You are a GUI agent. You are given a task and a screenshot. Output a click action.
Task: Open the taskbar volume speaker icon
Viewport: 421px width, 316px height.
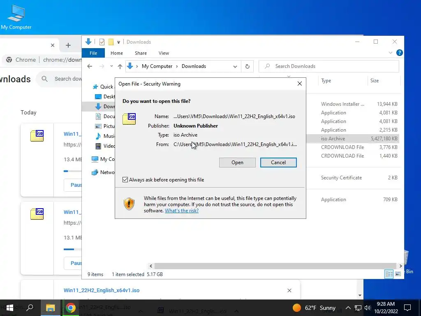[368, 308]
